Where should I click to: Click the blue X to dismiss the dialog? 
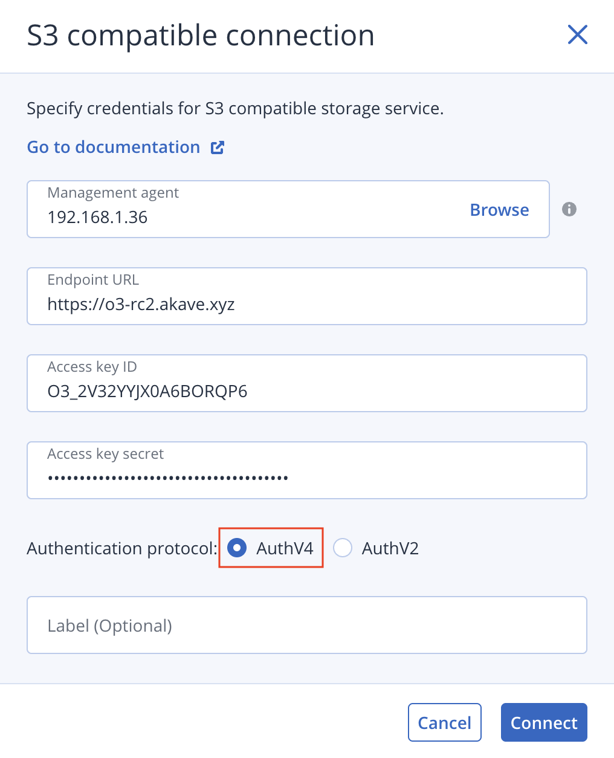pos(577,35)
